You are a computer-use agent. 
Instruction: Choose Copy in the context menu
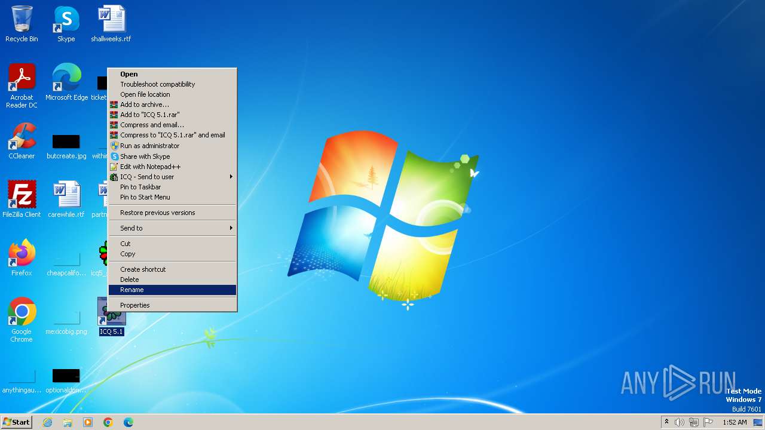(x=172, y=254)
